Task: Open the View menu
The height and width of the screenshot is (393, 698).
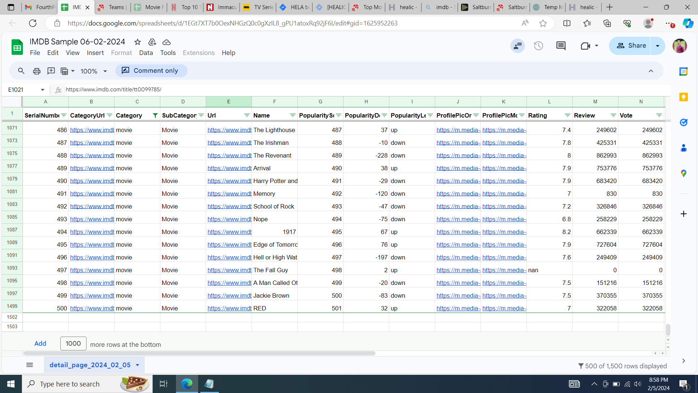Action: [x=73, y=53]
